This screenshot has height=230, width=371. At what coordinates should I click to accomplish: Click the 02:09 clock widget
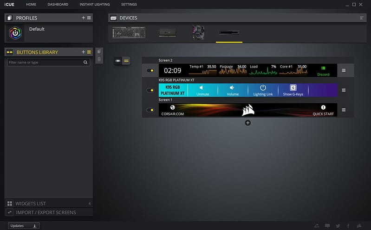tap(172, 70)
